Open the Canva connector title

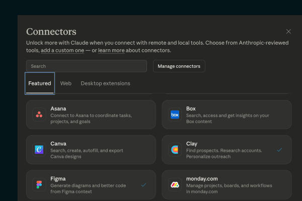58,144
